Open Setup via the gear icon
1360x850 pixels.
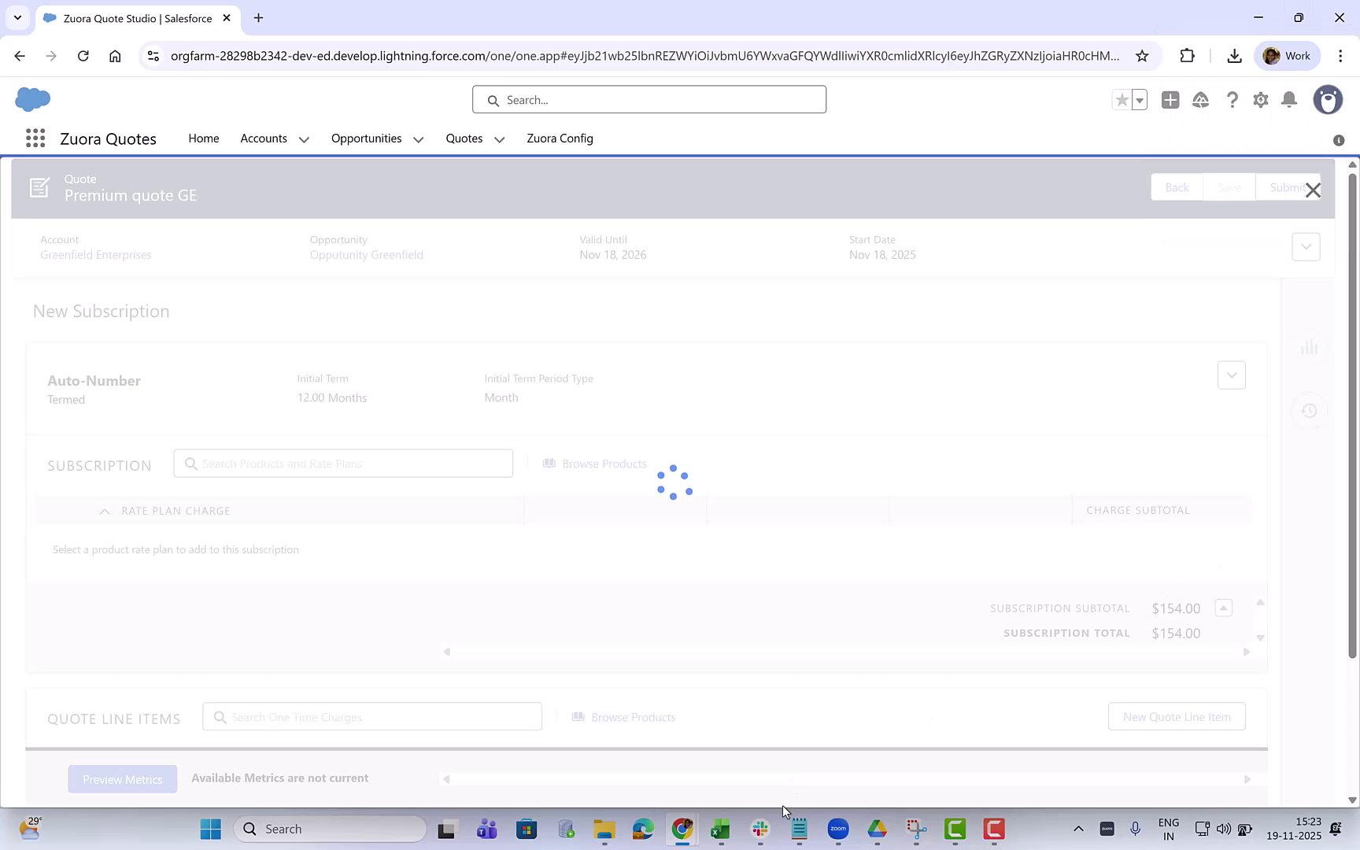(x=1260, y=100)
